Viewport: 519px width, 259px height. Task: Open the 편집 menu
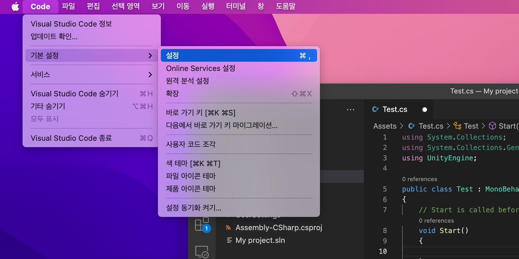[93, 6]
